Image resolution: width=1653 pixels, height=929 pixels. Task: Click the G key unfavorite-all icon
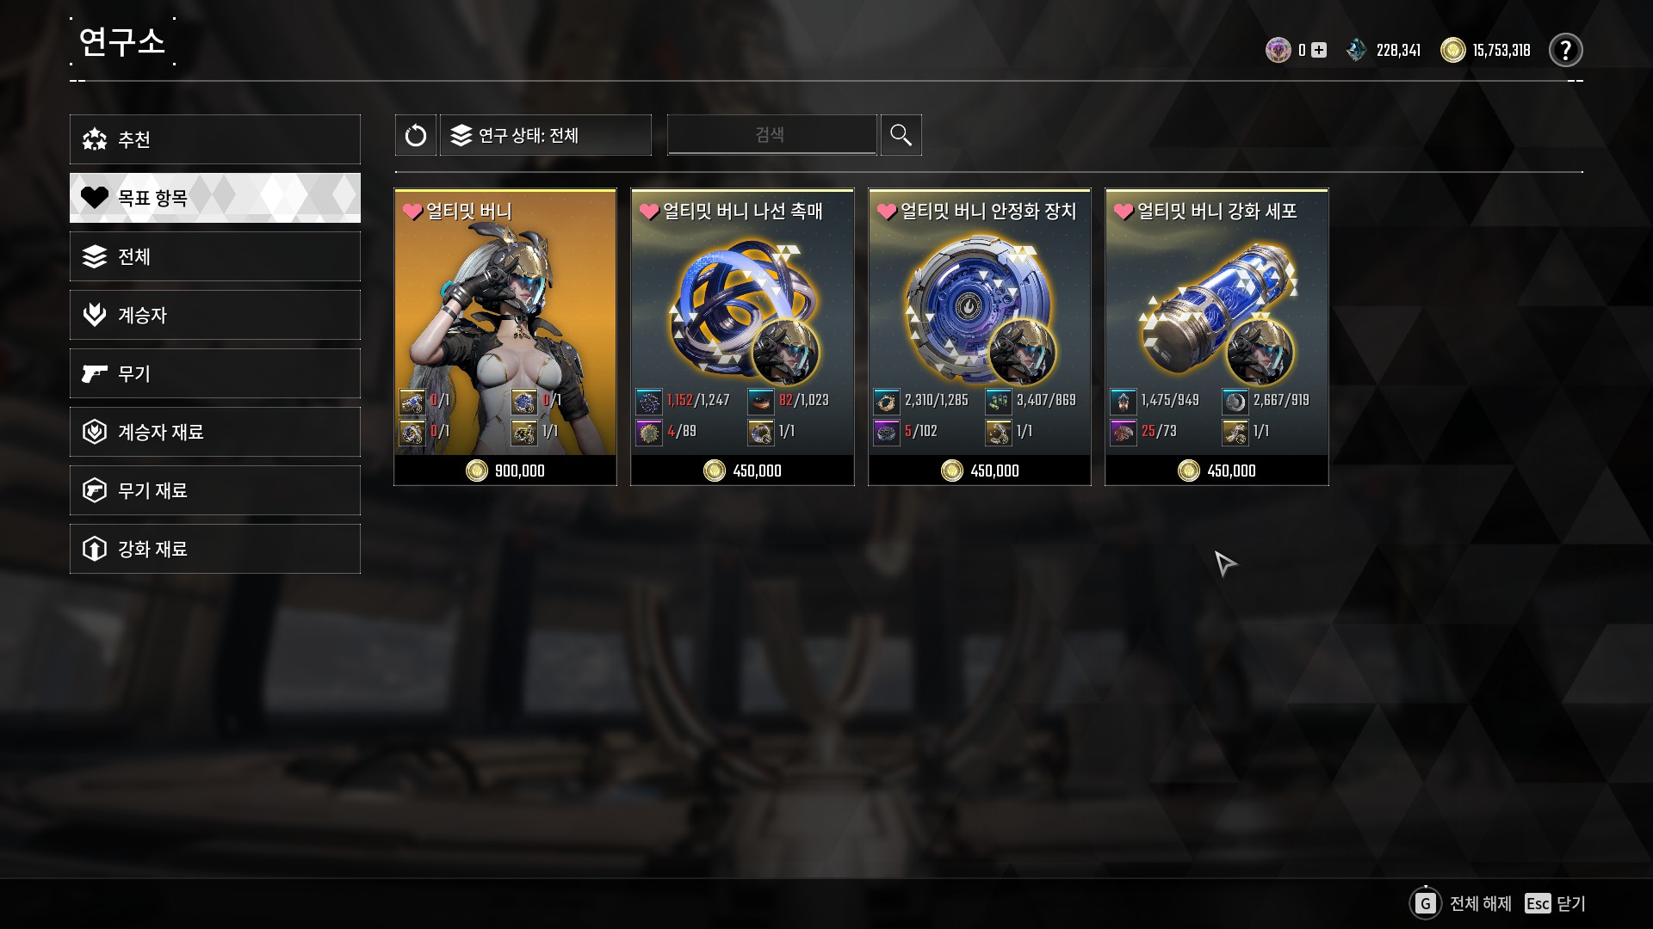click(x=1426, y=903)
